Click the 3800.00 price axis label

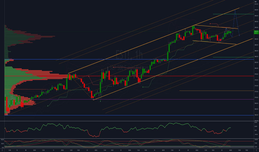pos(256,68)
